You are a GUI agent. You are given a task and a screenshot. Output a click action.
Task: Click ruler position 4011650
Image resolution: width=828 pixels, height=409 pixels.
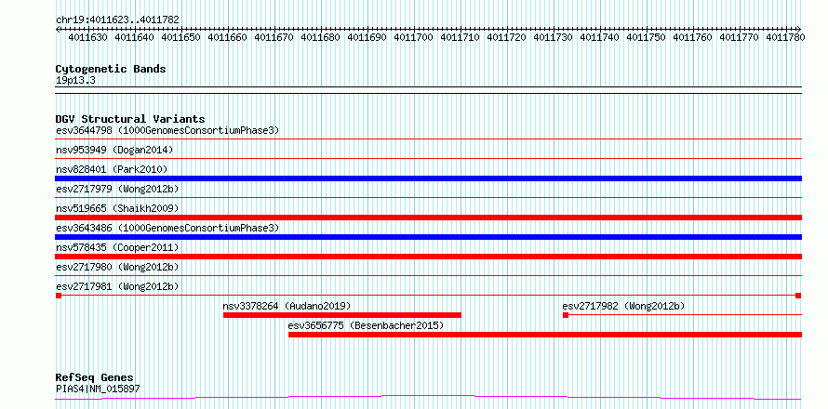181,37
